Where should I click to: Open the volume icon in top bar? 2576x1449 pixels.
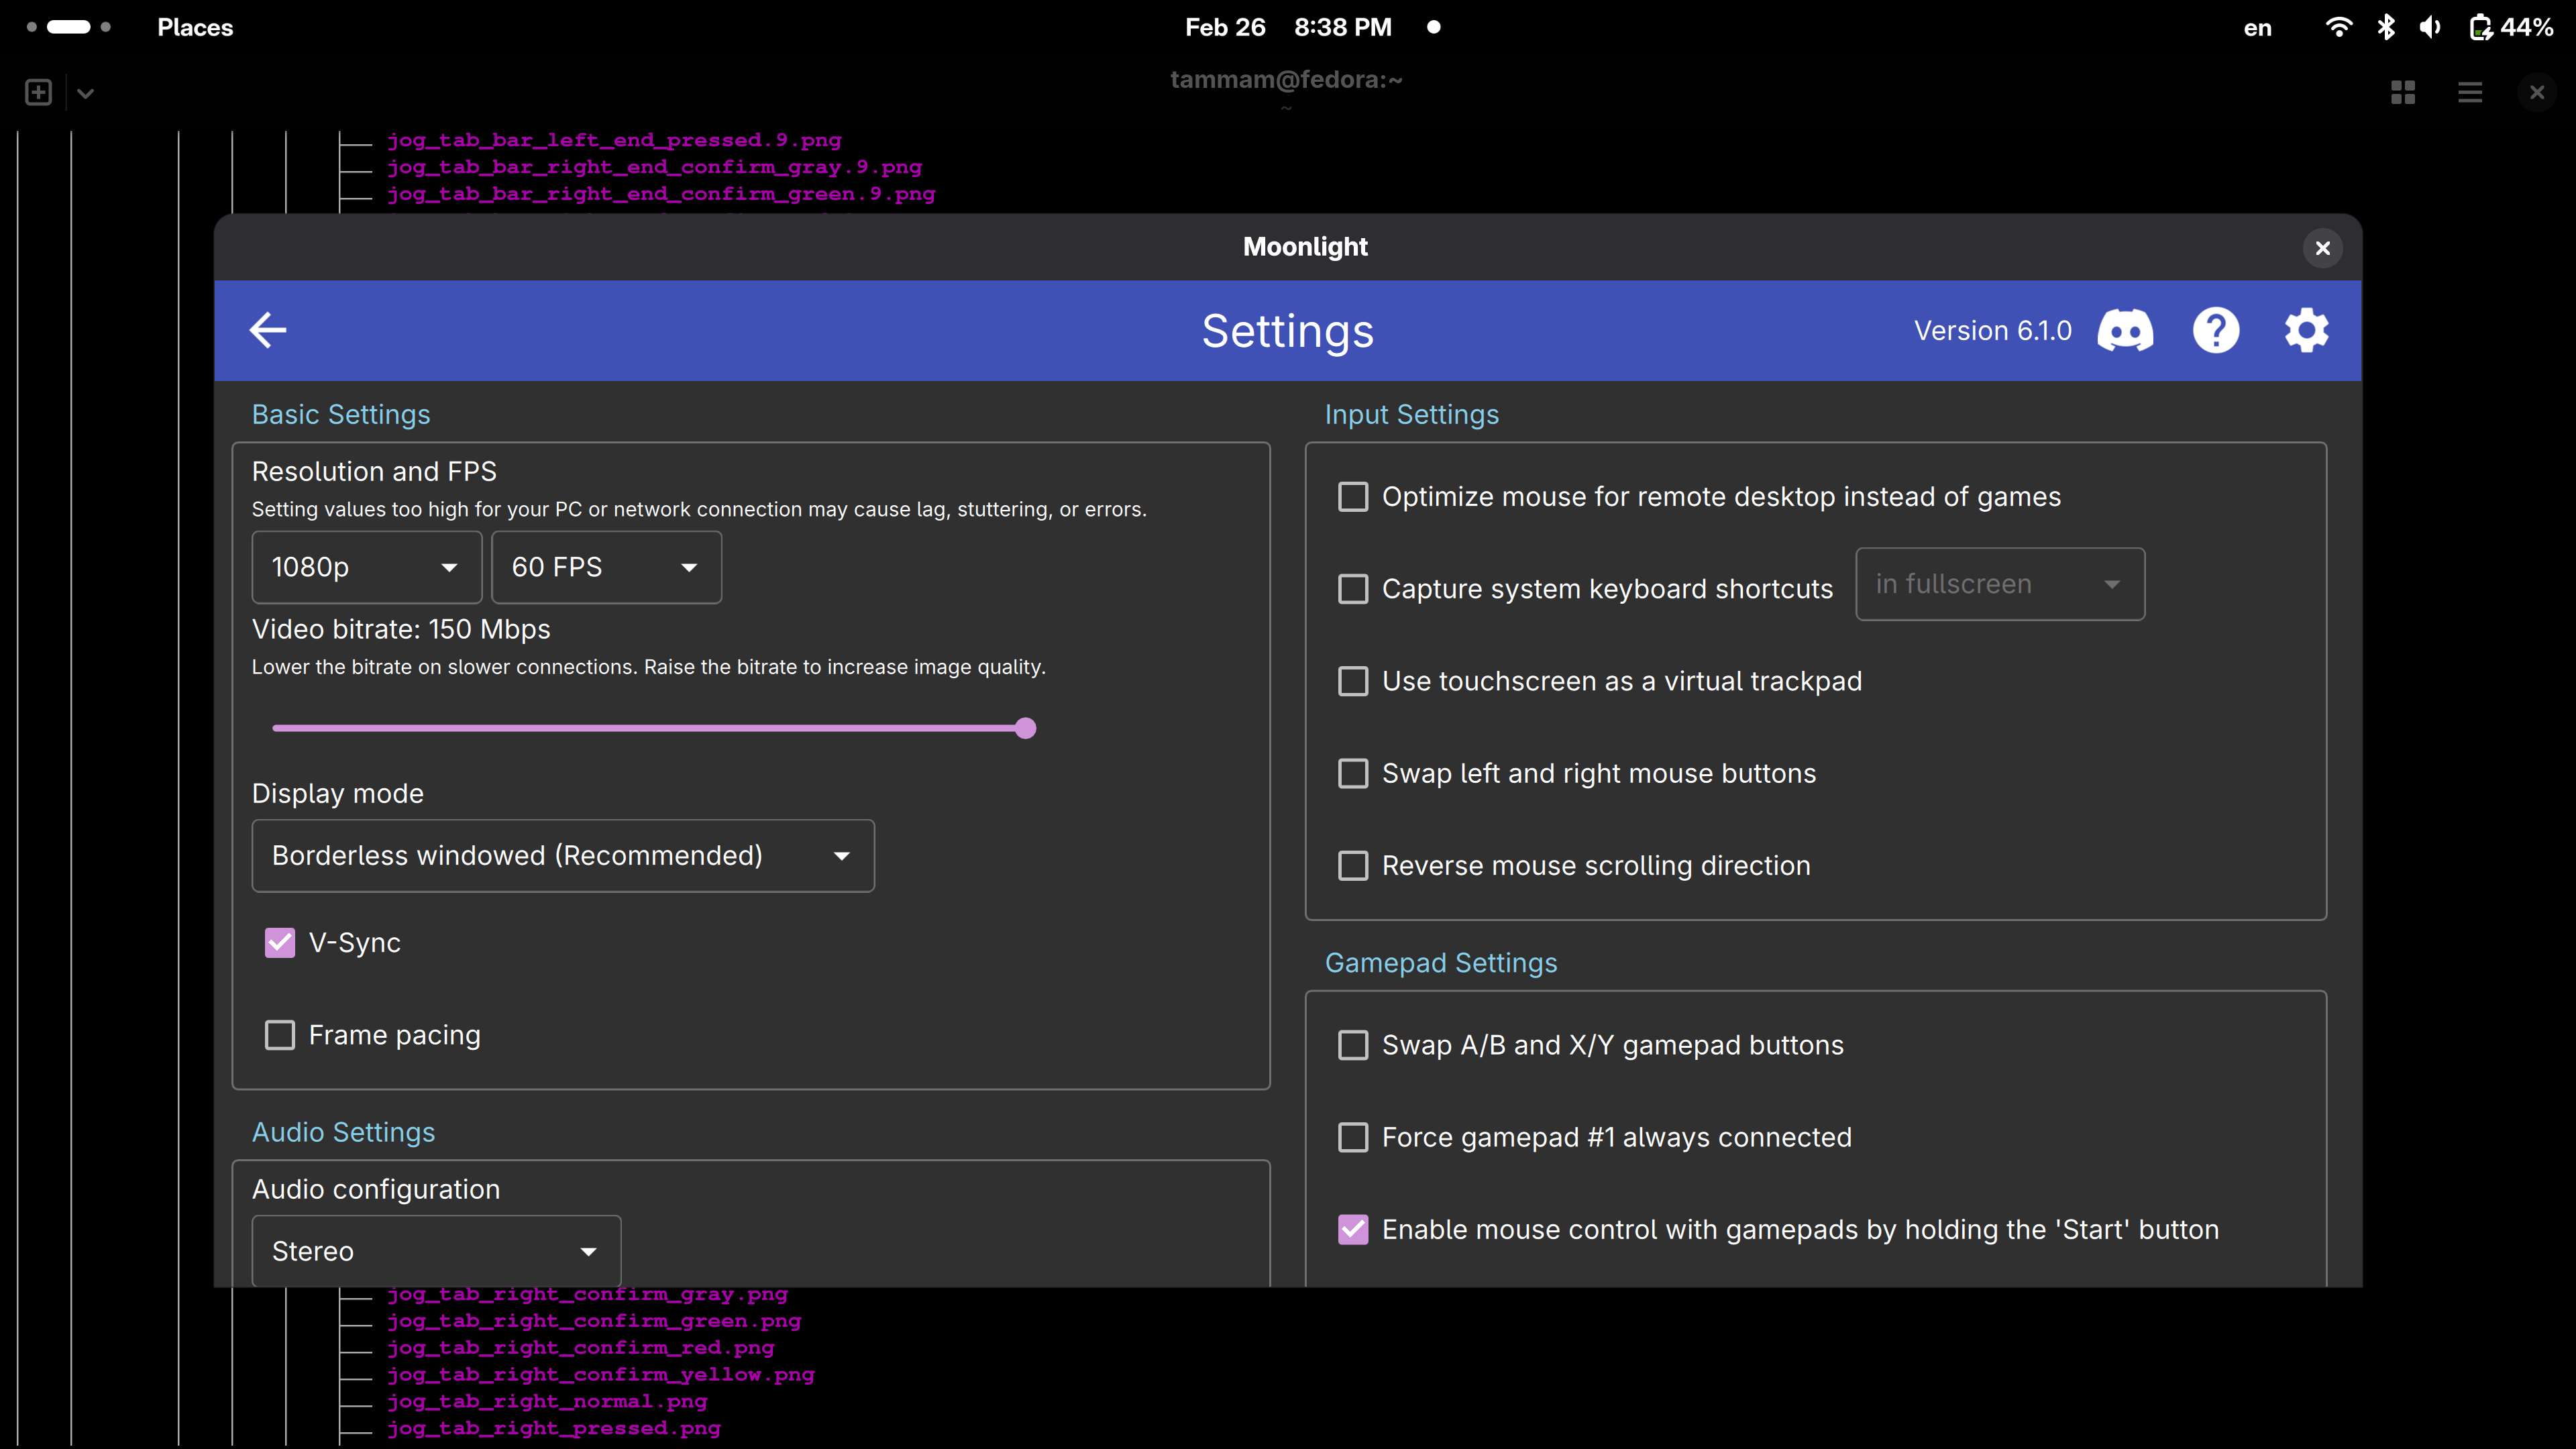[x=2430, y=27]
